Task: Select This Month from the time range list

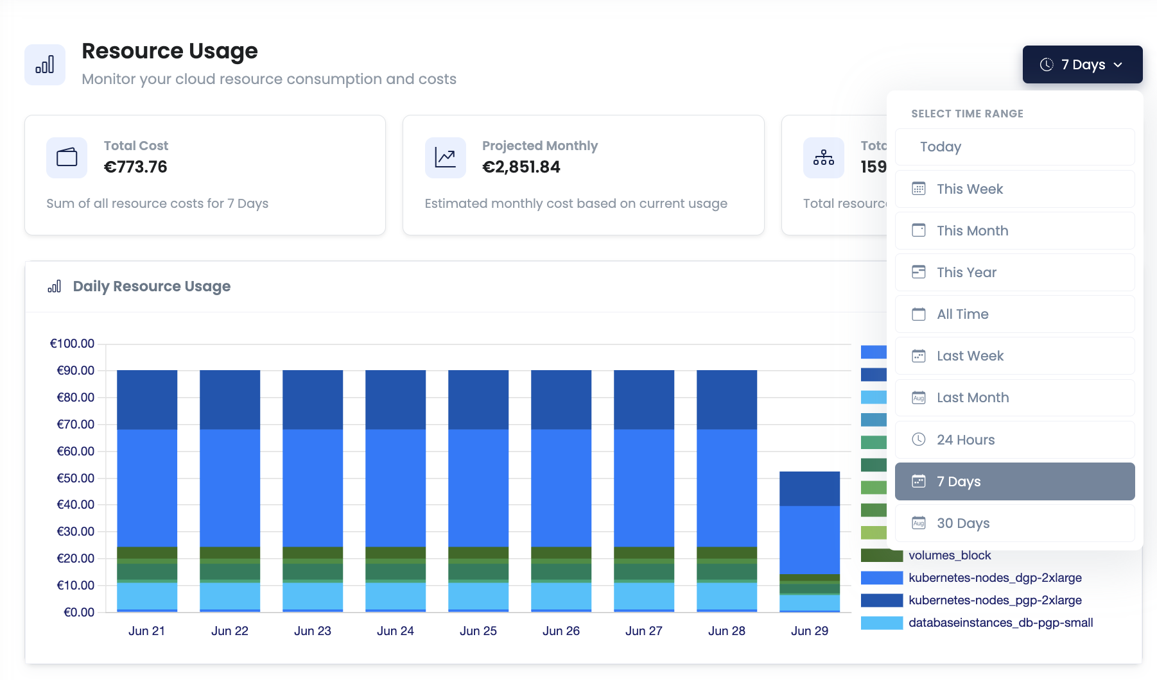Action: tap(1014, 230)
